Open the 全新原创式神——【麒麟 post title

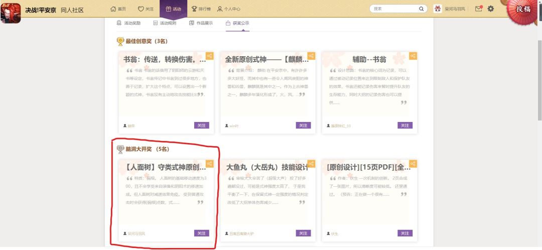click(x=266, y=59)
